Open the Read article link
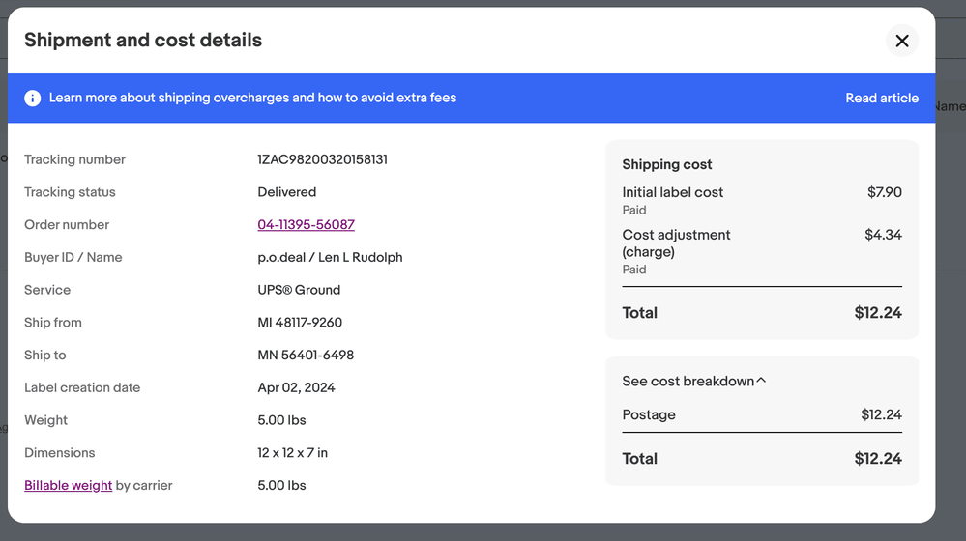Viewport: 966px width, 541px height. (882, 98)
